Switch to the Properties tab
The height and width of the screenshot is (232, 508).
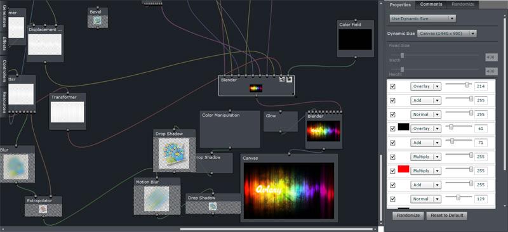(400, 5)
